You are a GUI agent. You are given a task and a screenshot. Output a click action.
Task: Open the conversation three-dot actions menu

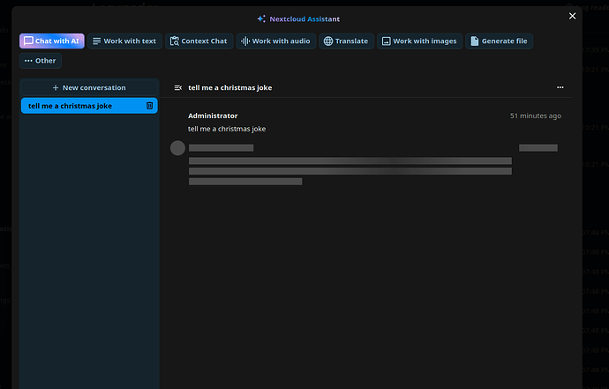click(x=560, y=87)
